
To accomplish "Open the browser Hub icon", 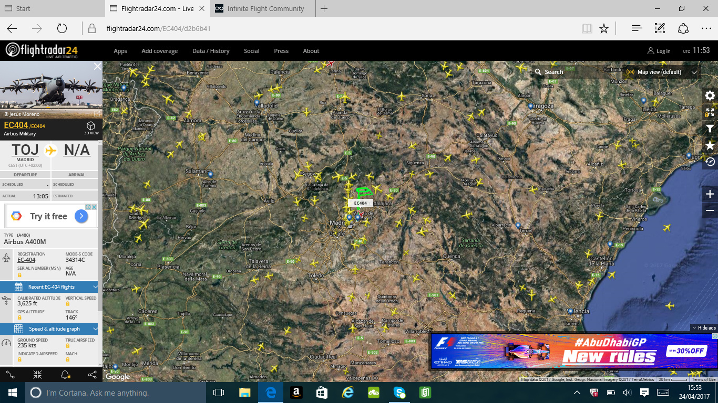I will point(637,28).
